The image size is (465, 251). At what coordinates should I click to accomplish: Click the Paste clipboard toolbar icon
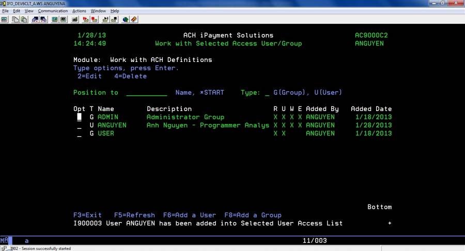(x=24, y=20)
